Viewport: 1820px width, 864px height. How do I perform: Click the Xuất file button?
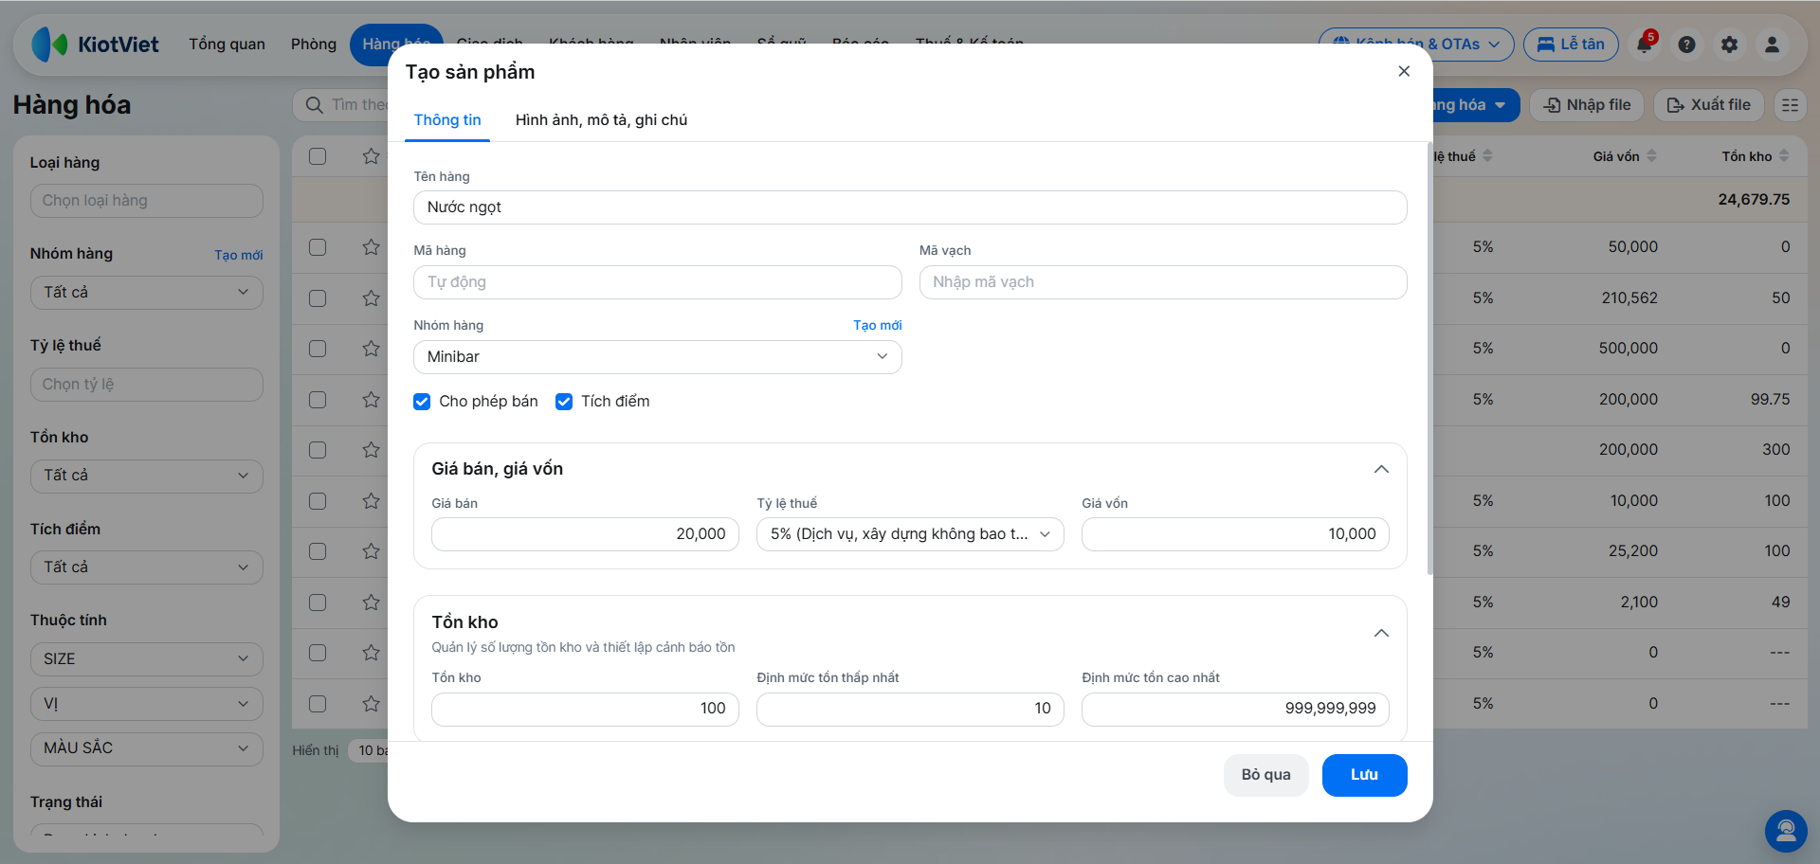pyautogui.click(x=1708, y=105)
